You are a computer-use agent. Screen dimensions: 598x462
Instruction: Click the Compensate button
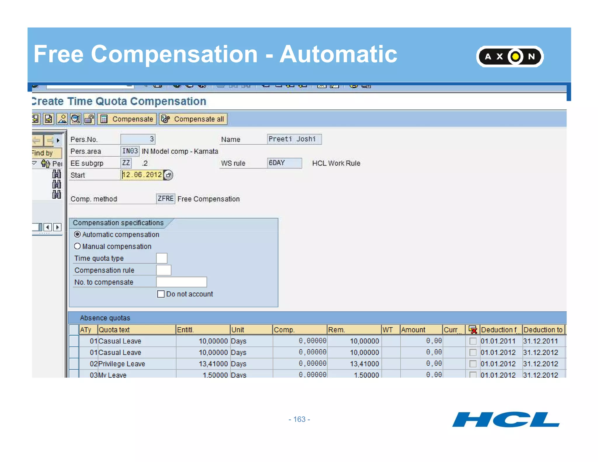pos(127,119)
